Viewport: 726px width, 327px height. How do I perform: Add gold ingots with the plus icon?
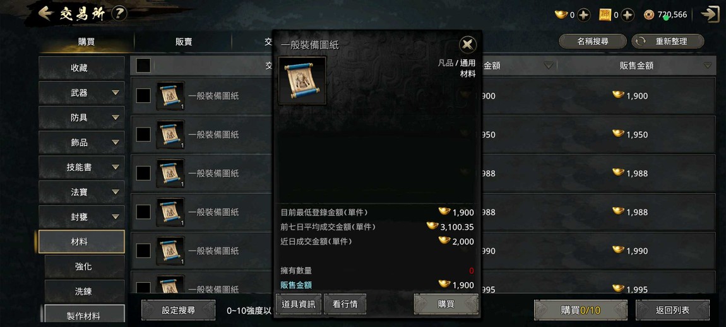pyautogui.click(x=584, y=15)
